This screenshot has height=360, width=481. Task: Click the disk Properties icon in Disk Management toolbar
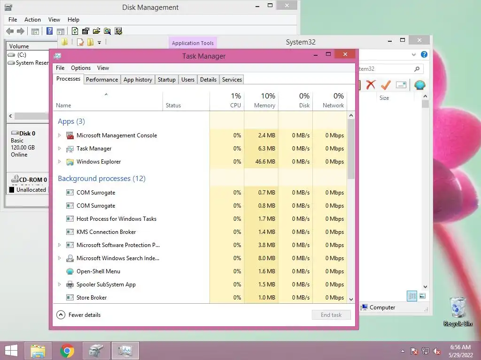(x=85, y=31)
